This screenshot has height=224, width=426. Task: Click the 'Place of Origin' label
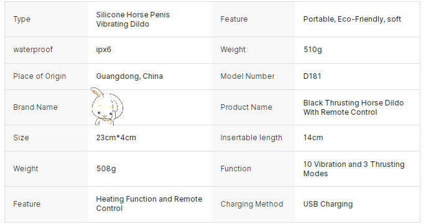click(39, 76)
